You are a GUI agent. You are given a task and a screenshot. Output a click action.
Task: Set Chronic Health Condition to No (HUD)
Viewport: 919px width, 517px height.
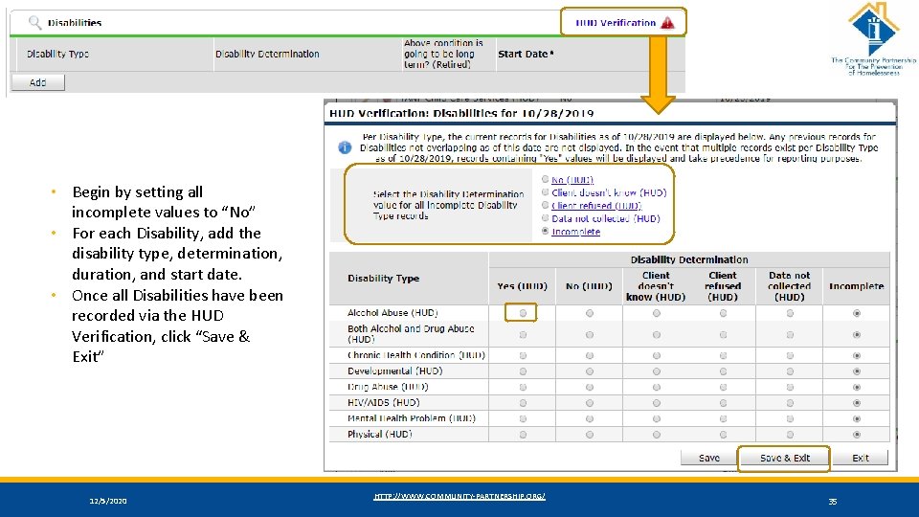590,355
